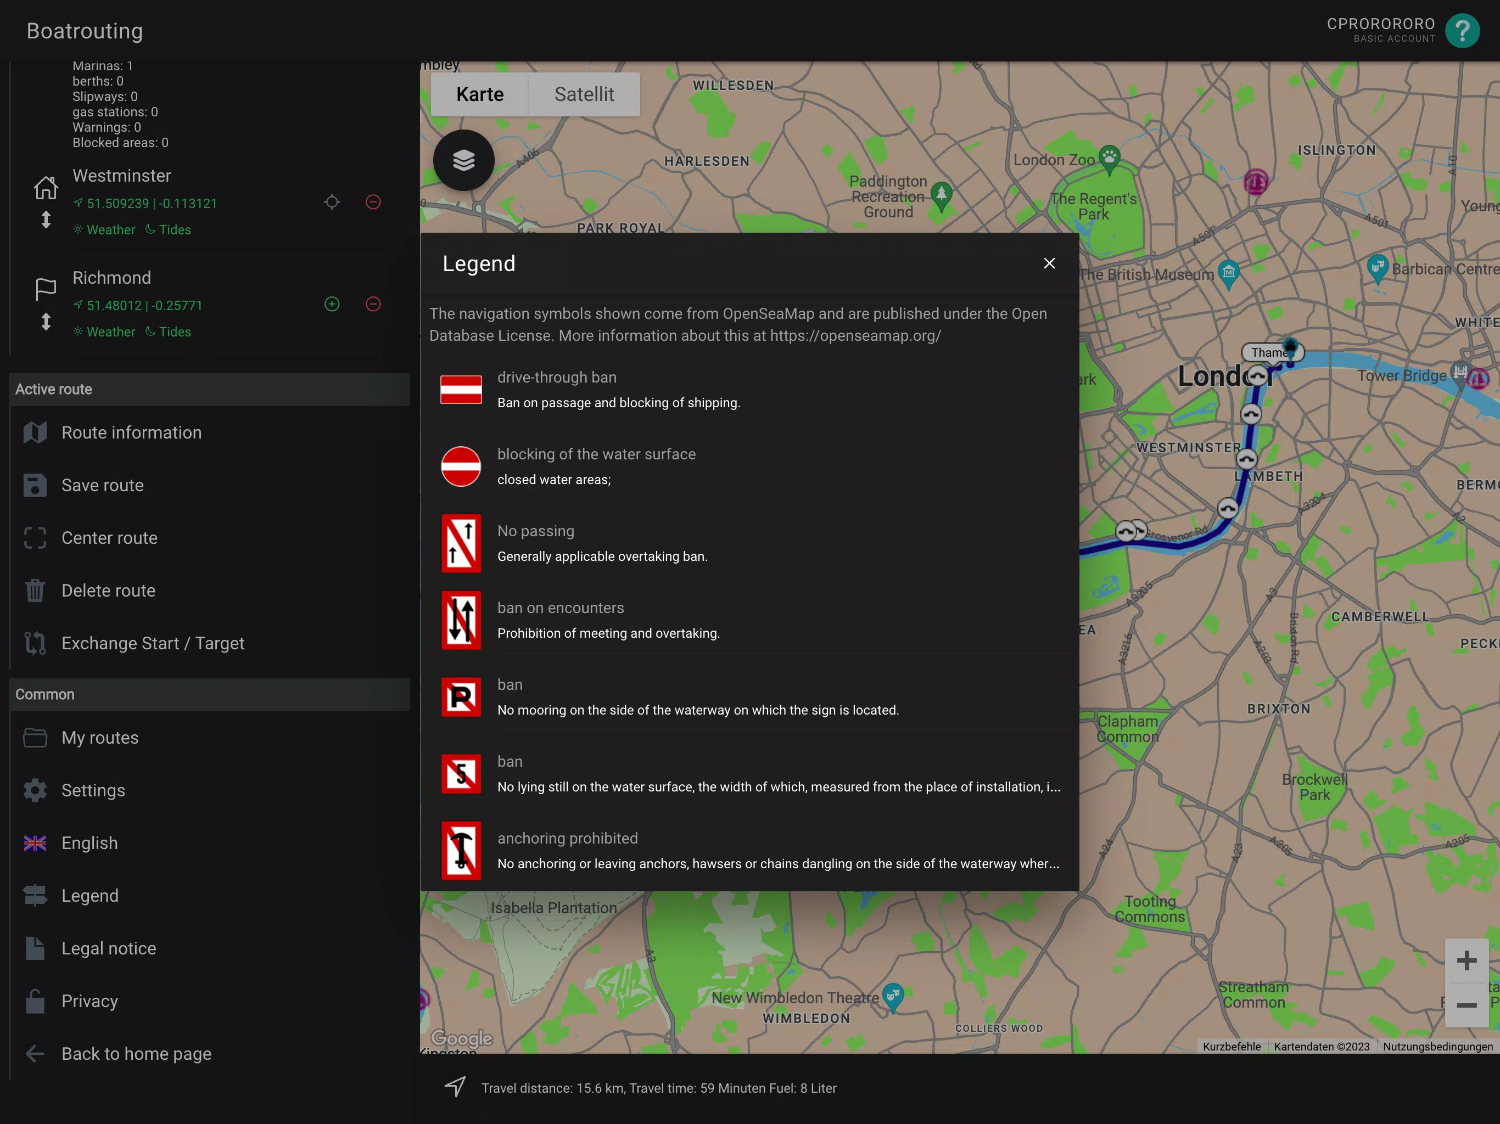This screenshot has height=1124, width=1500.
Task: Select the Route information icon
Action: (x=34, y=432)
